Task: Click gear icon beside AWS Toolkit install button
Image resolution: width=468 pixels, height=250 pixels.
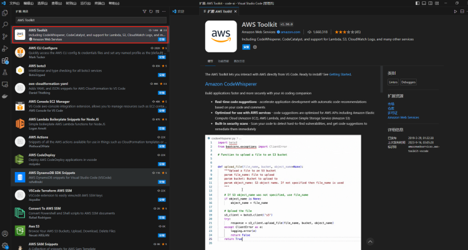Action: click(x=255, y=47)
